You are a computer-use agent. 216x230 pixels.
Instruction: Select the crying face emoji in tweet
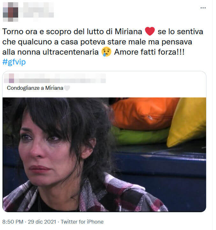click(x=106, y=52)
